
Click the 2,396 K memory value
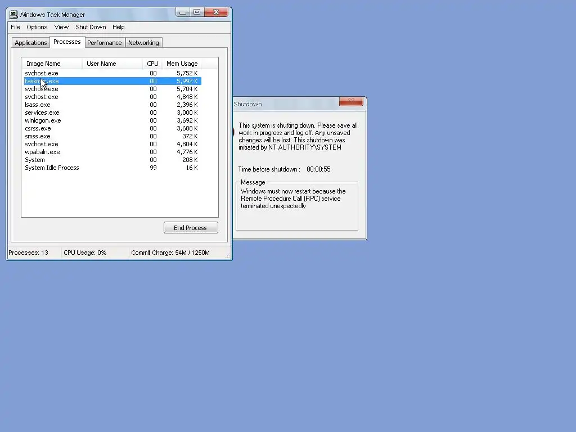click(x=187, y=105)
